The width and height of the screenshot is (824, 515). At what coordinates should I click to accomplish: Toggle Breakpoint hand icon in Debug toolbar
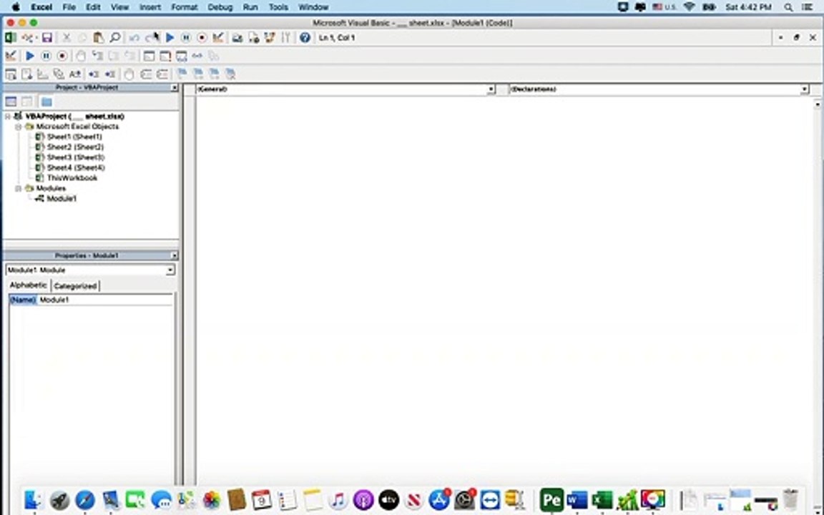(x=80, y=56)
